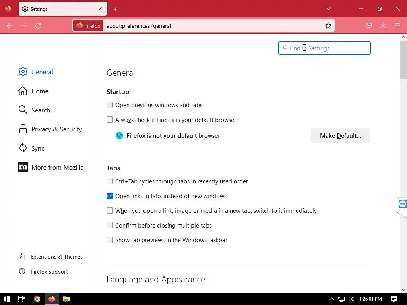Save page to Pocket

(369, 25)
